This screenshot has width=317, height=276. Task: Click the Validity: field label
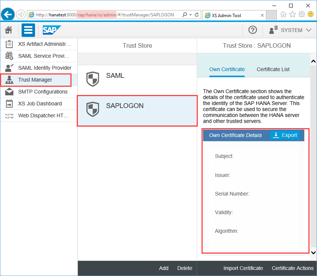224,212
